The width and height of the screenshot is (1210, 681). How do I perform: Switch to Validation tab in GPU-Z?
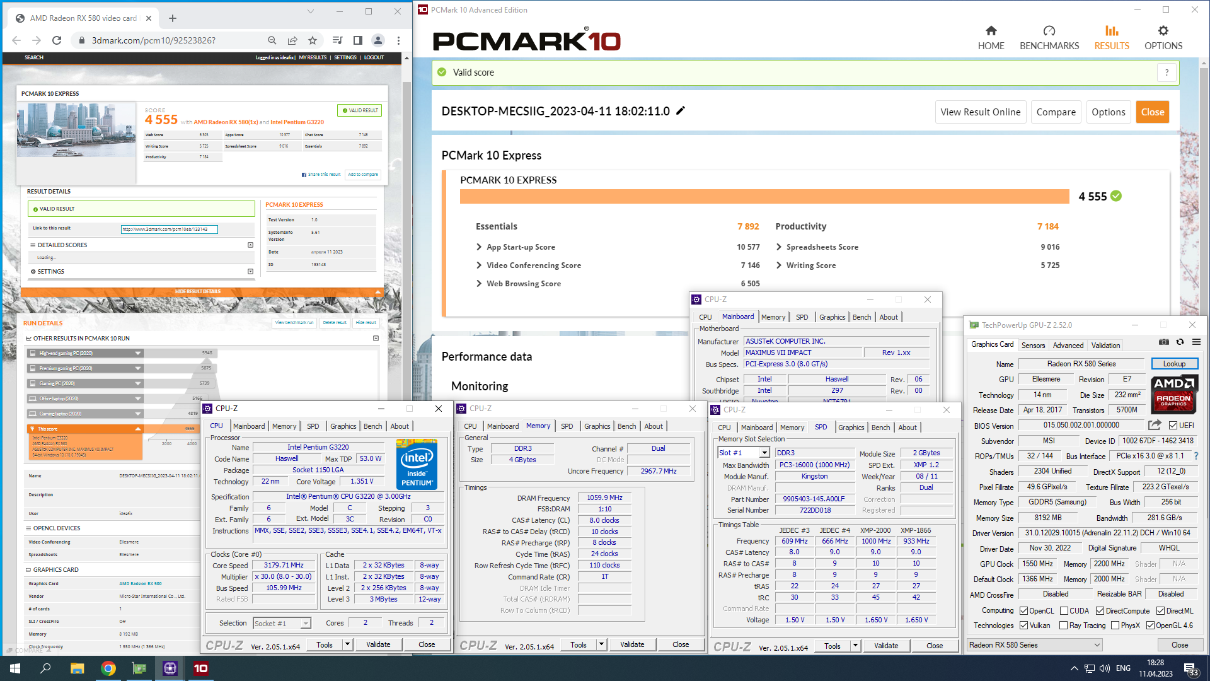[x=1105, y=346]
